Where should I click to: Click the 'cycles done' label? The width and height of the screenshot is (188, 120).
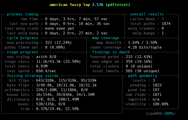(143, 19)
